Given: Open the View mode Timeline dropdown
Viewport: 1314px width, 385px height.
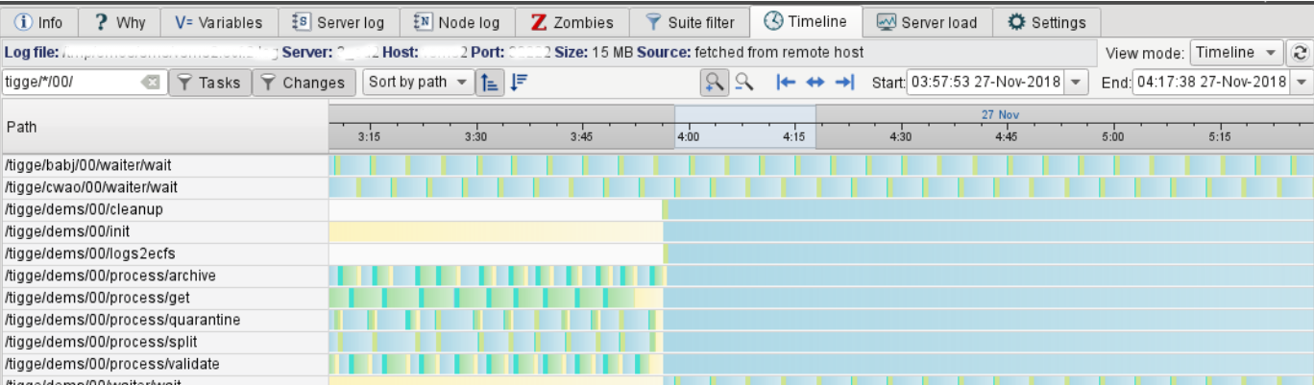Looking at the screenshot, I should [x=1236, y=53].
